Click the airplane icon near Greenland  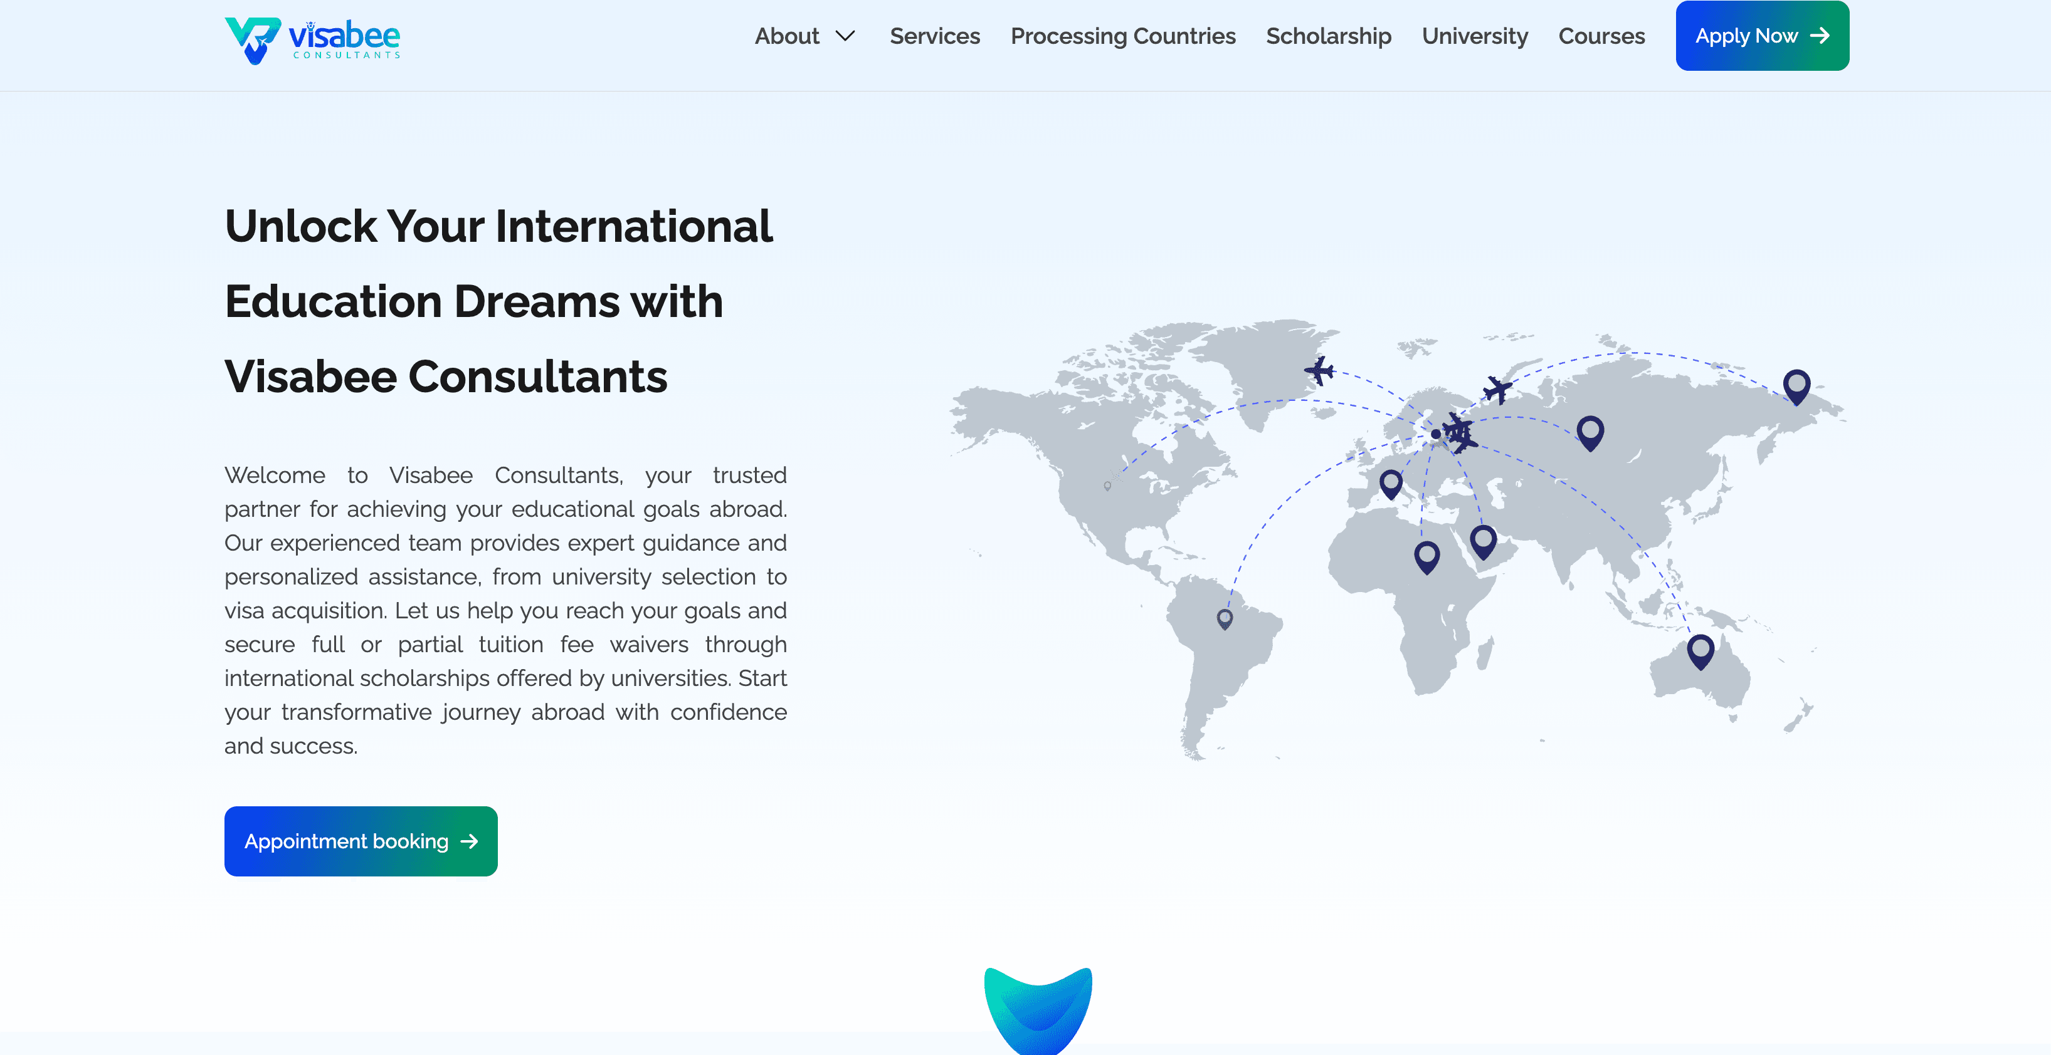click(1319, 371)
